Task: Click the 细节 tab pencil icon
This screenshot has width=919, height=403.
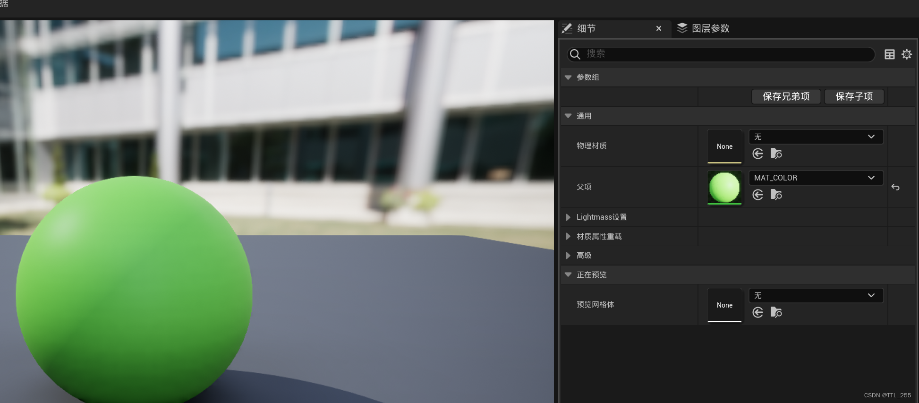Action: pyautogui.click(x=567, y=28)
